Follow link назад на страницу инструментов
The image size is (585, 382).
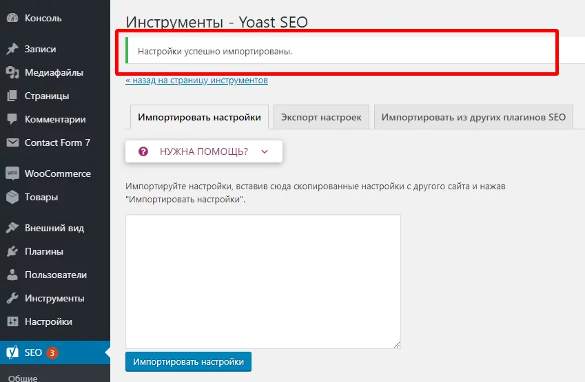[x=196, y=80]
